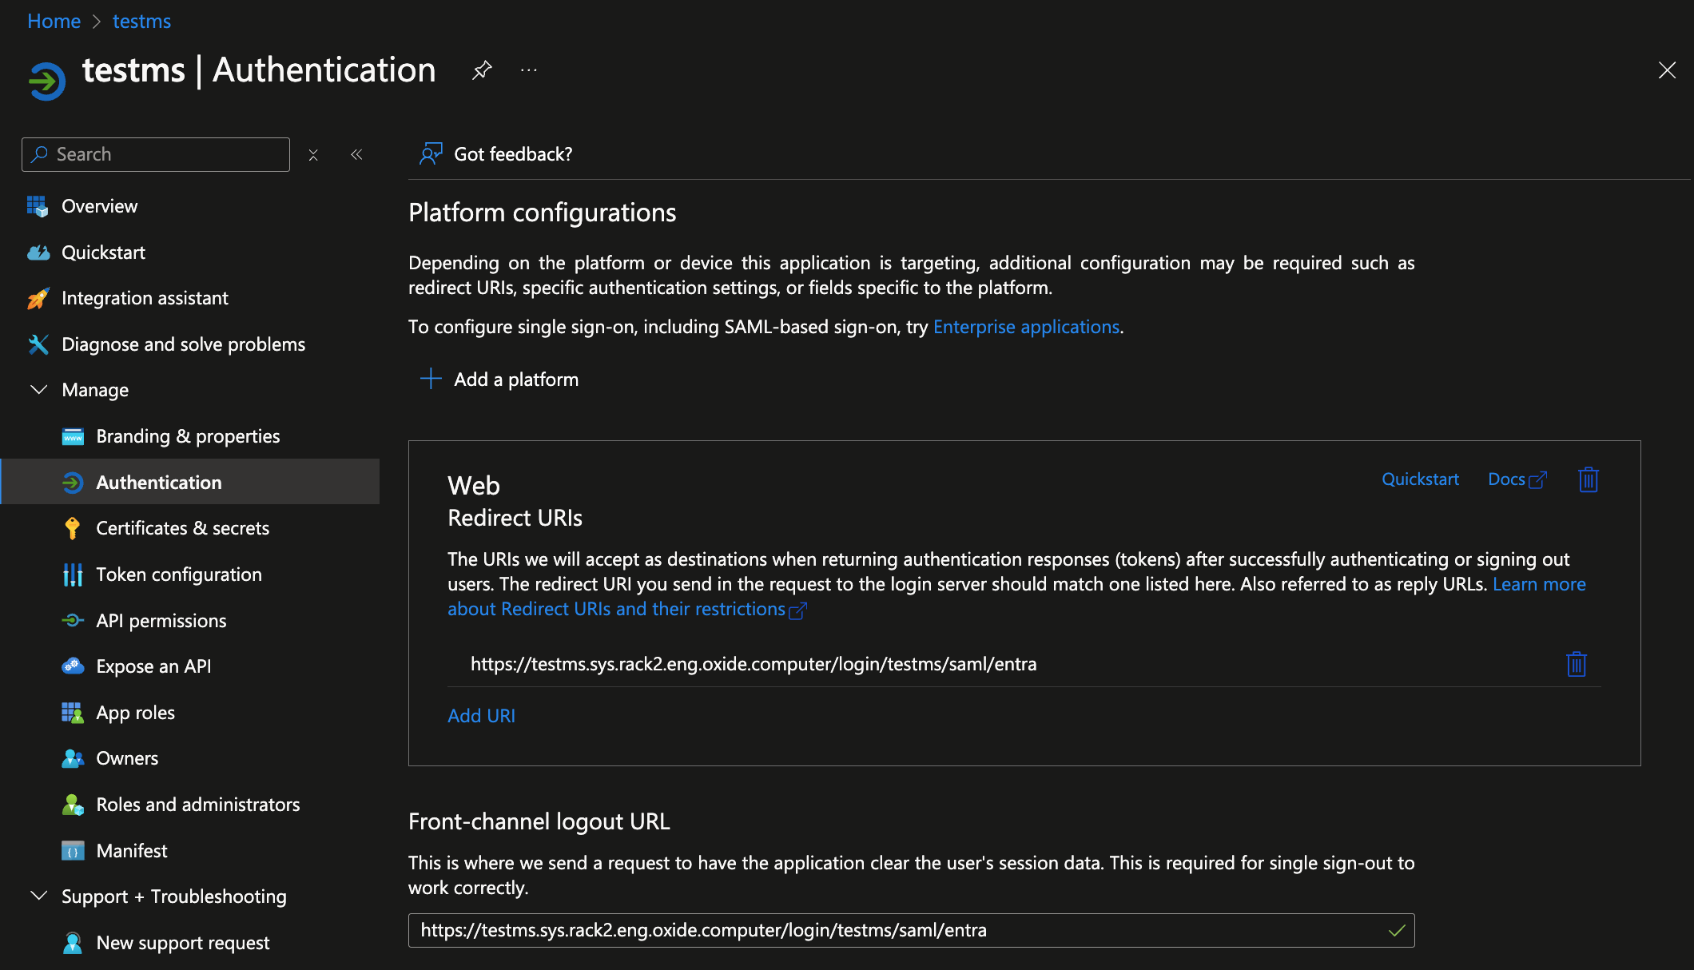Click the Certificates key icon
Image resolution: width=1694 pixels, height=970 pixels.
tap(73, 528)
